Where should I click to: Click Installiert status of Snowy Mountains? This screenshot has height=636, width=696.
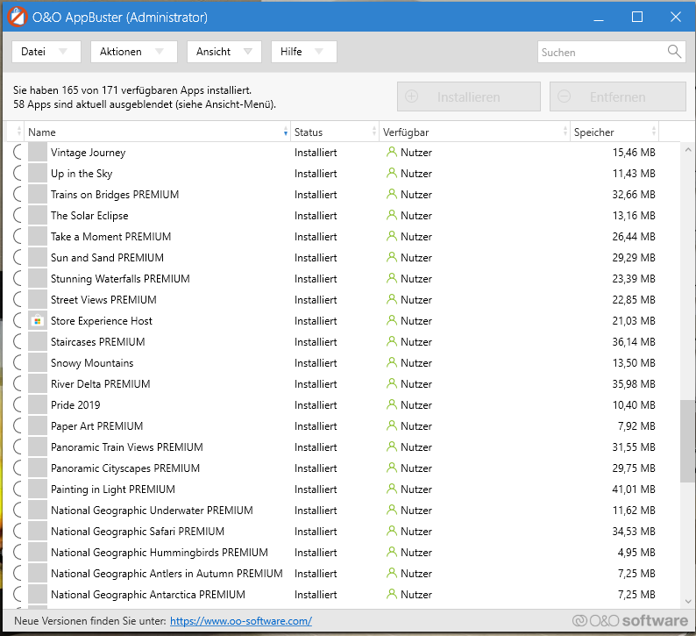pos(316,363)
